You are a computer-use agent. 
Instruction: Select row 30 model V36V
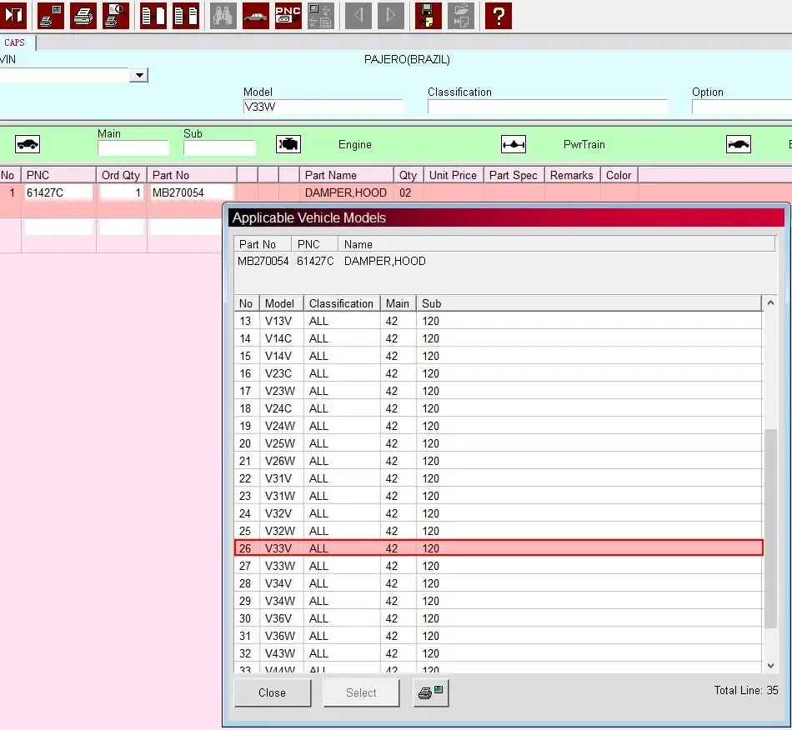498,618
